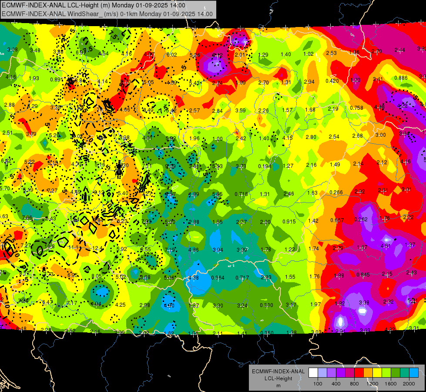Viewport: 426px width, 392px height.
Task: Click the wind shear value 1.97
Action: 315,304
